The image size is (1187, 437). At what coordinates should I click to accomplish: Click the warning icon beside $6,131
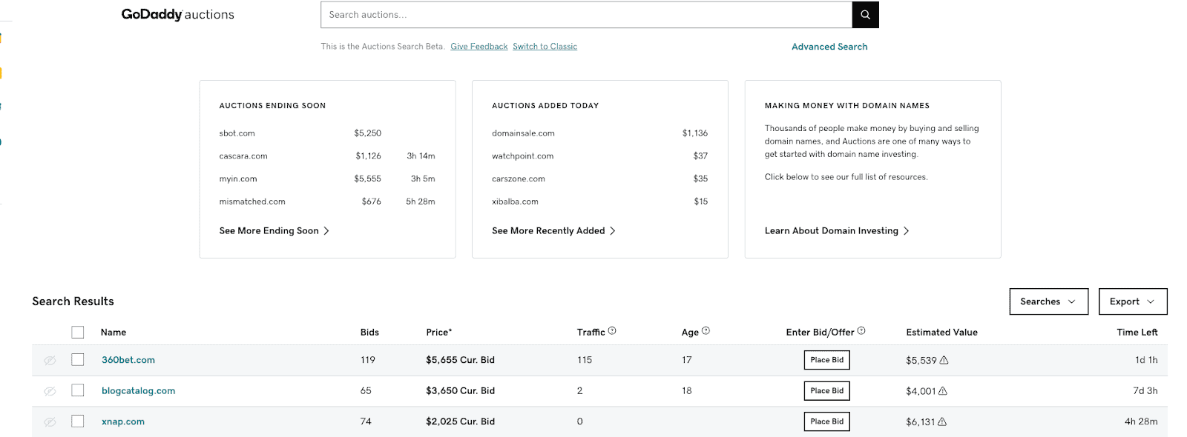(x=942, y=421)
